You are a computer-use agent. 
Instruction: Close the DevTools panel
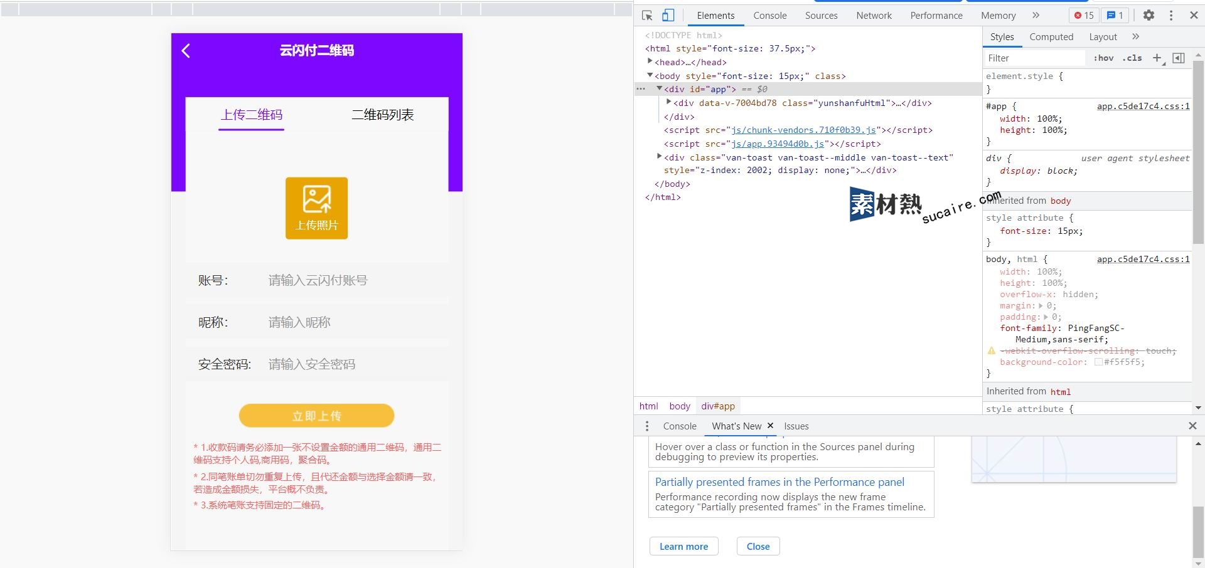(1194, 15)
